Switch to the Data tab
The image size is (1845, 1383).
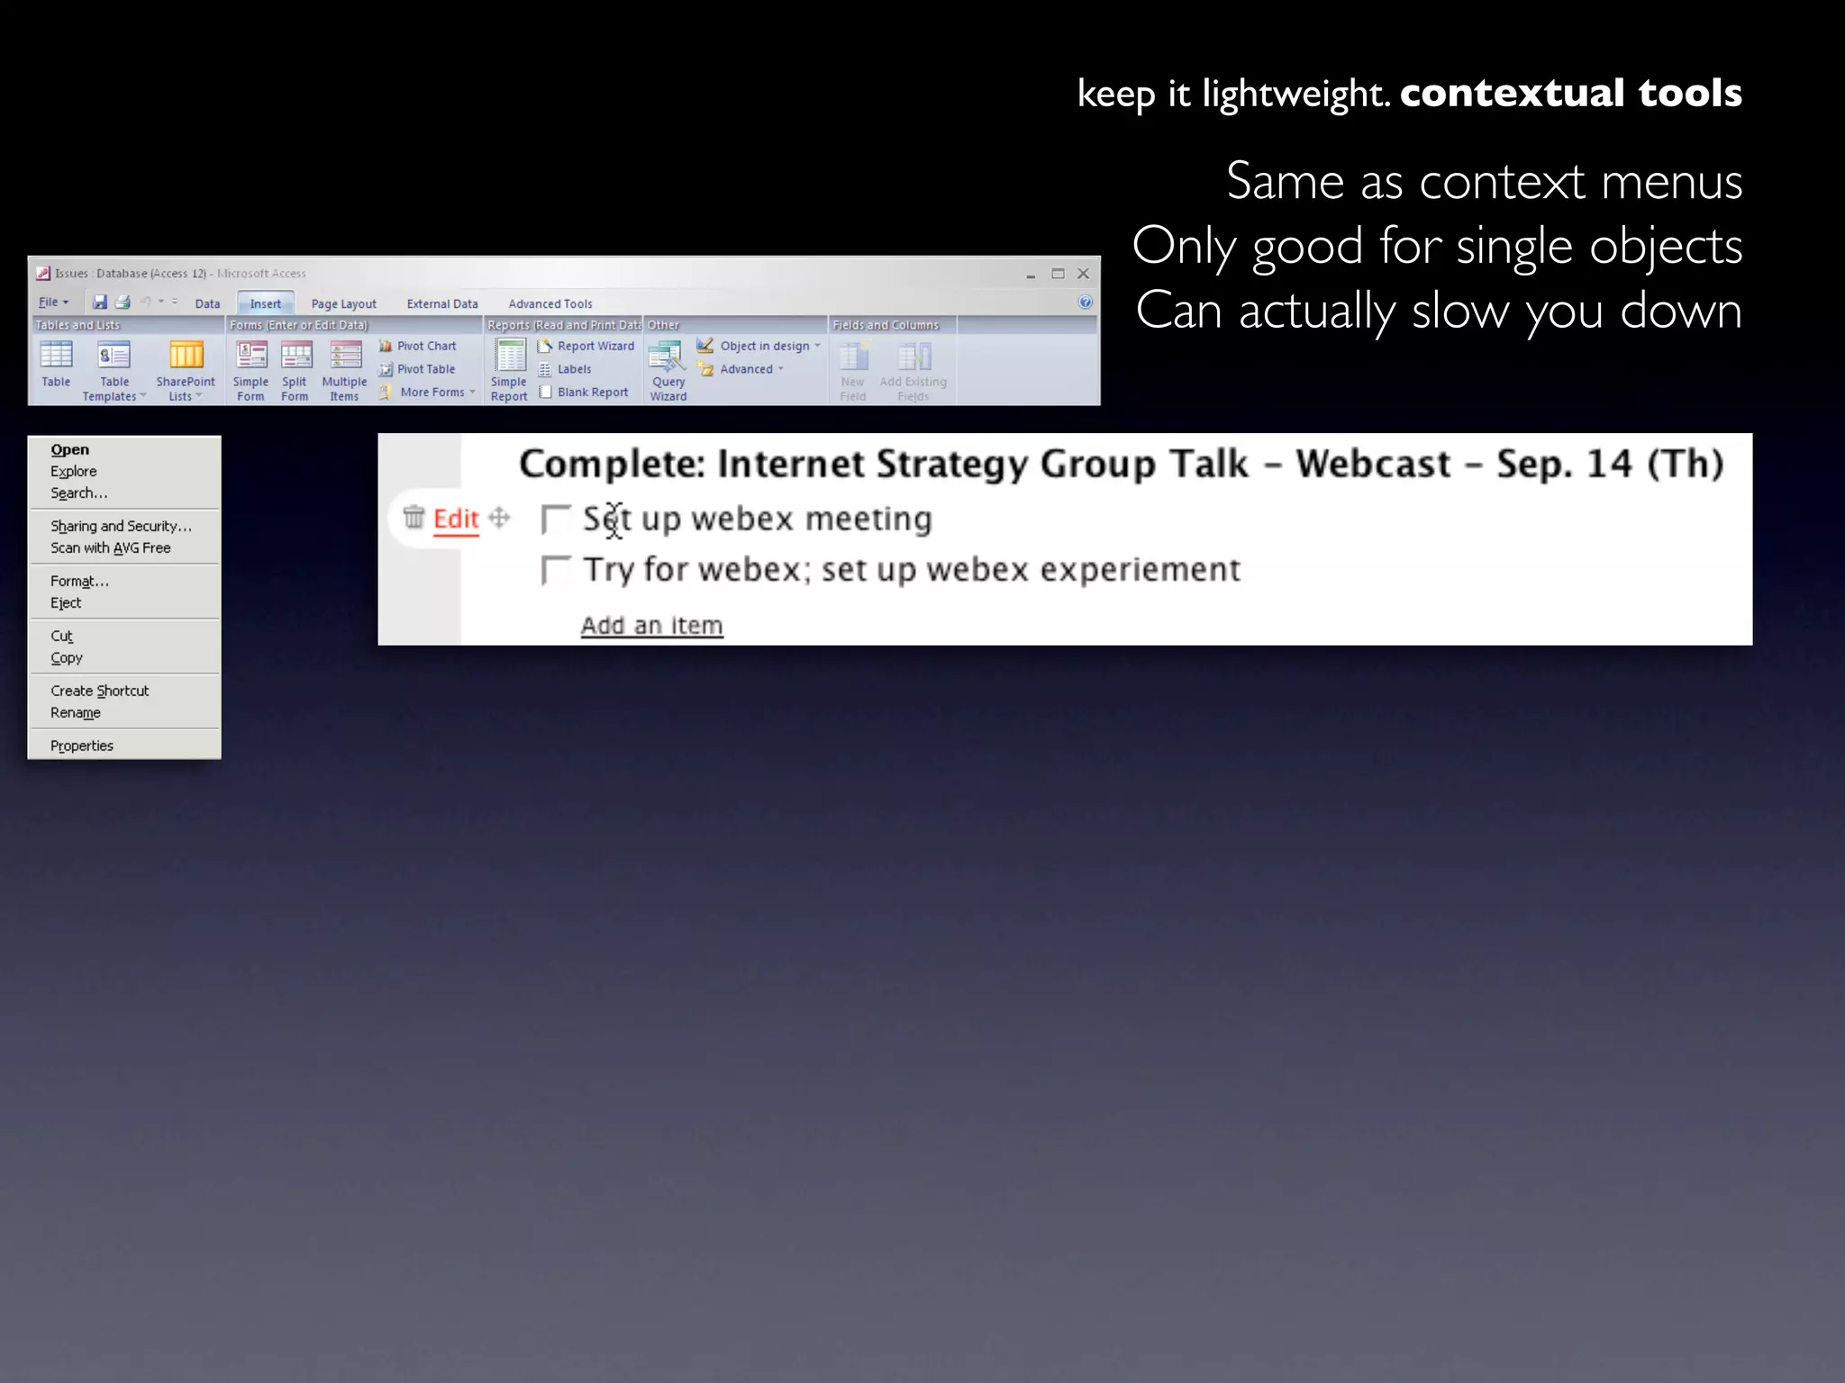207,304
